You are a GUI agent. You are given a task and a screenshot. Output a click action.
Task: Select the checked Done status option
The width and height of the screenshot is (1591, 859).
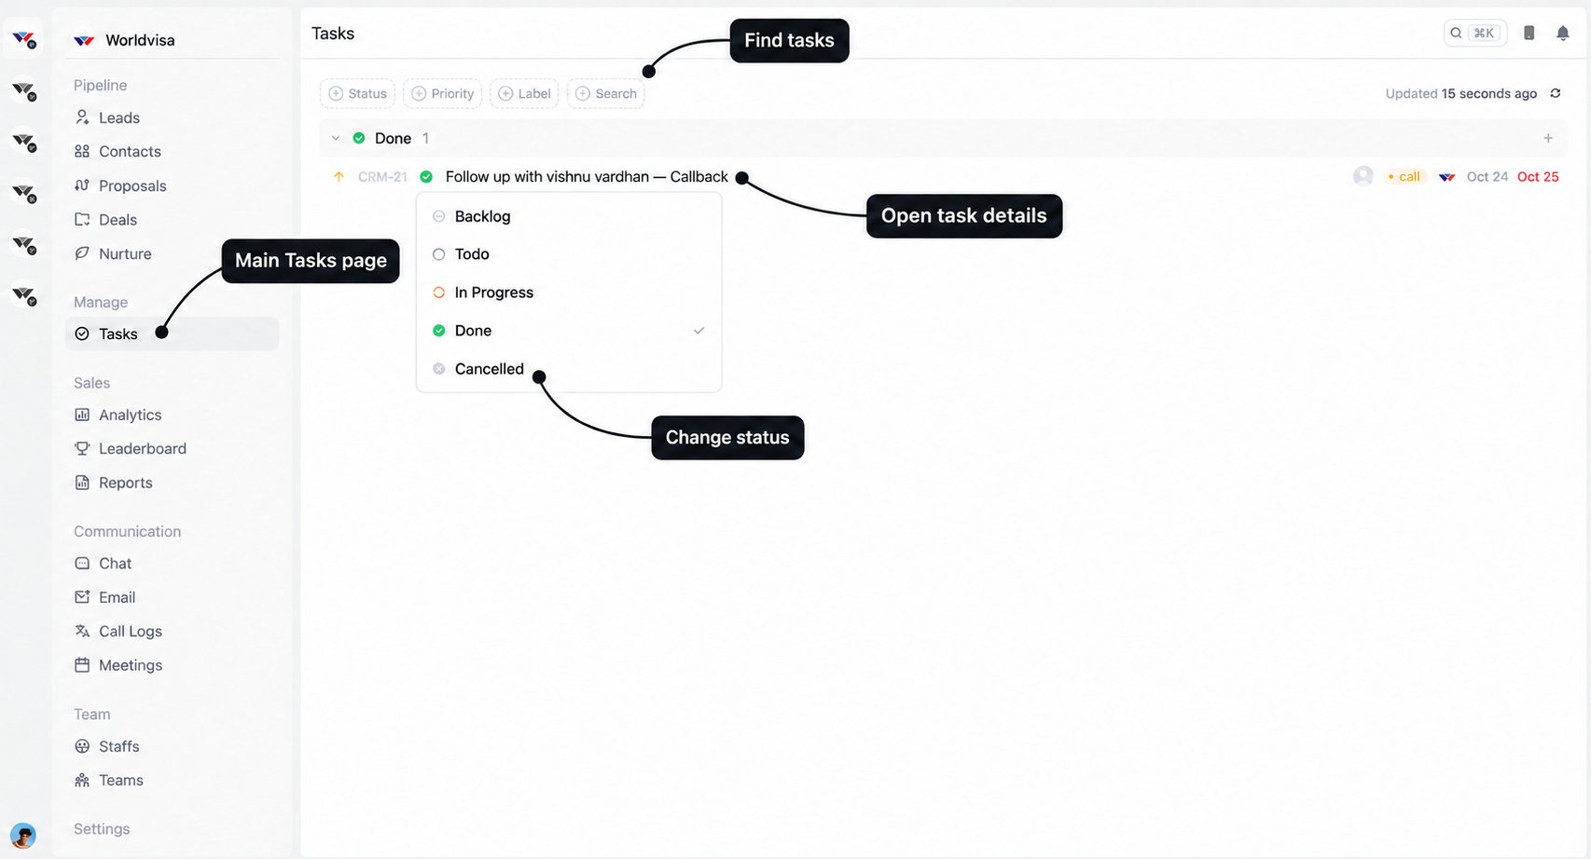569,331
